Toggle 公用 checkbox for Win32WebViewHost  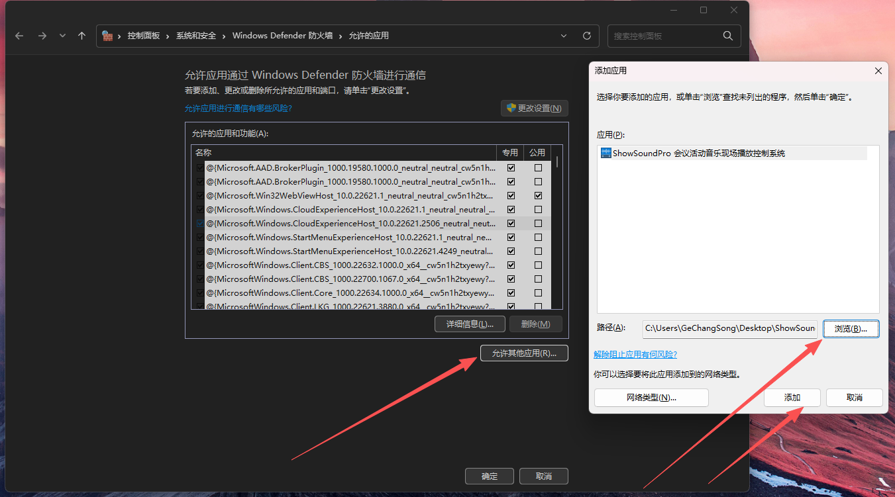pyautogui.click(x=538, y=196)
